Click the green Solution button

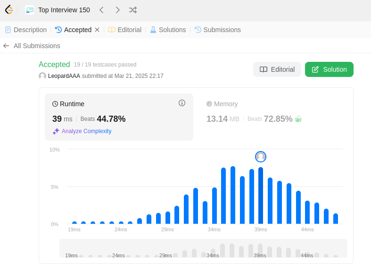pos(329,69)
